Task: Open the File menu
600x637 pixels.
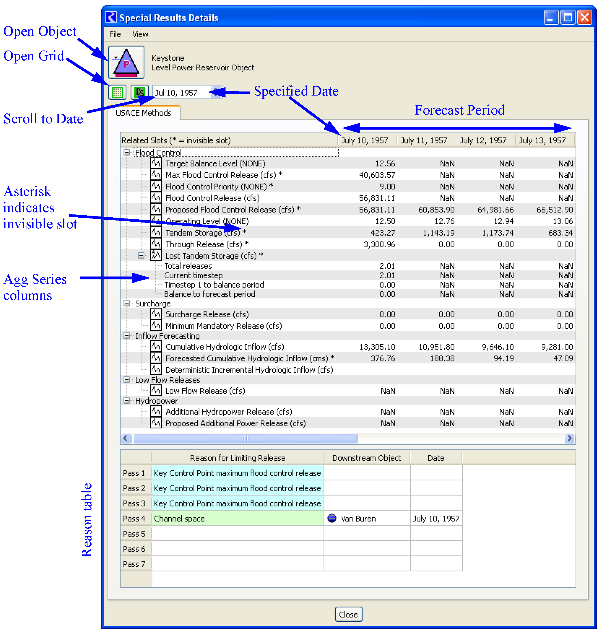Action: pos(115,34)
